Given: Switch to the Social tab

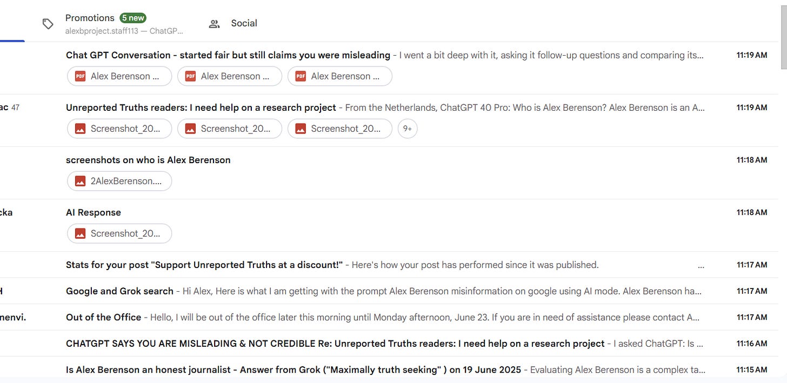Looking at the screenshot, I should 244,23.
